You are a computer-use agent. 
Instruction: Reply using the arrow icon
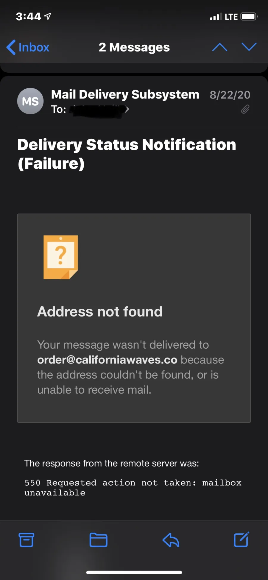171,540
